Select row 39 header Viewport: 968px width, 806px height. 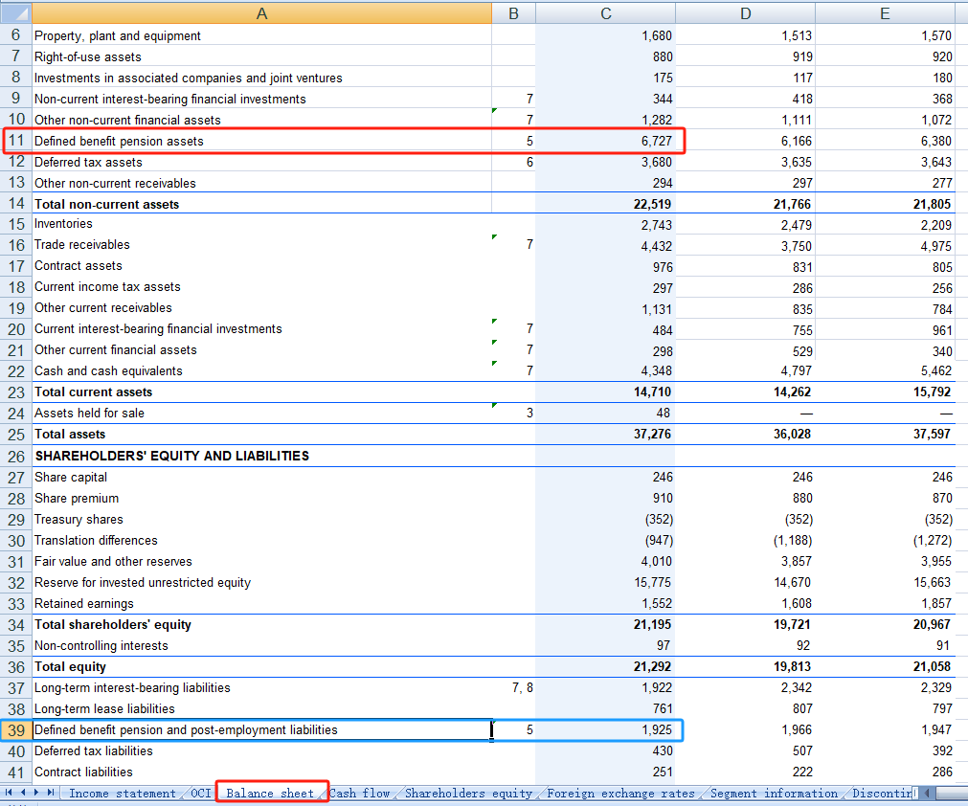(x=16, y=730)
